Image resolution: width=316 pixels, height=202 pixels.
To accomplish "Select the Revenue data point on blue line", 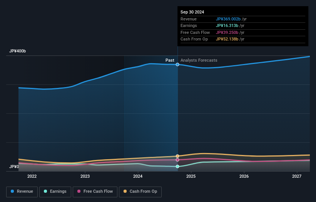I will pos(177,65).
